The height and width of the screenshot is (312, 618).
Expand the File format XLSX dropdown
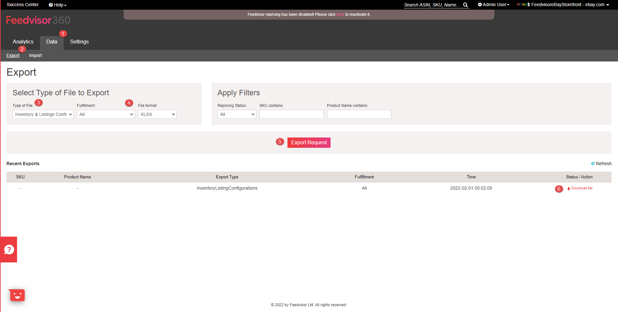pyautogui.click(x=157, y=114)
